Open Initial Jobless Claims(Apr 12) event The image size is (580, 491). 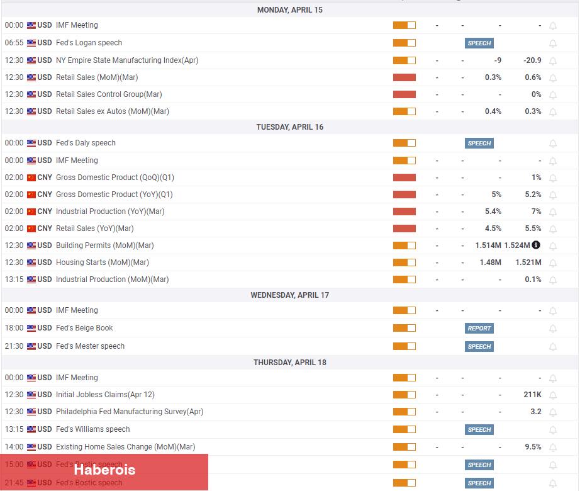(105, 395)
